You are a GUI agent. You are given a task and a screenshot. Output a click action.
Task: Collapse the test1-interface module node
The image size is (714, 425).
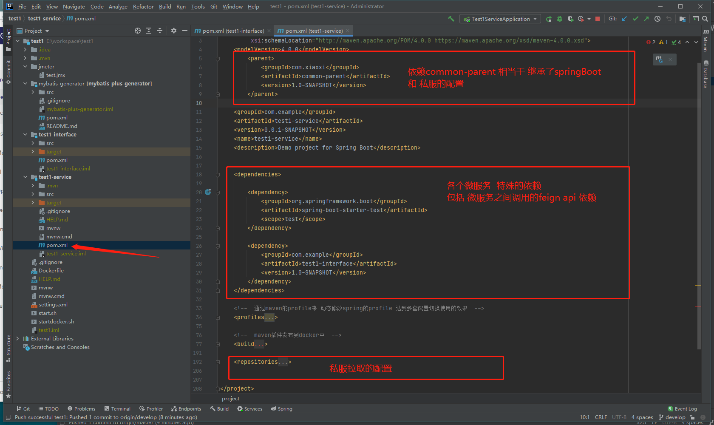click(x=25, y=135)
